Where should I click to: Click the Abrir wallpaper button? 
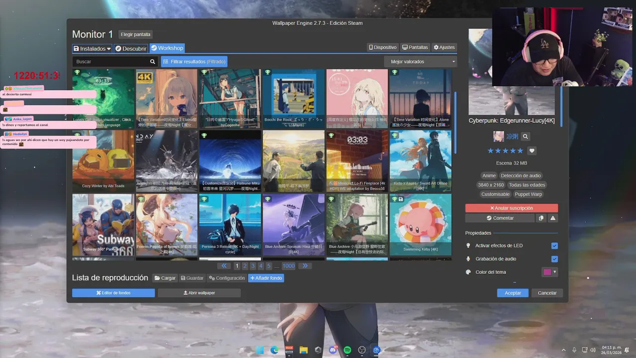199,293
